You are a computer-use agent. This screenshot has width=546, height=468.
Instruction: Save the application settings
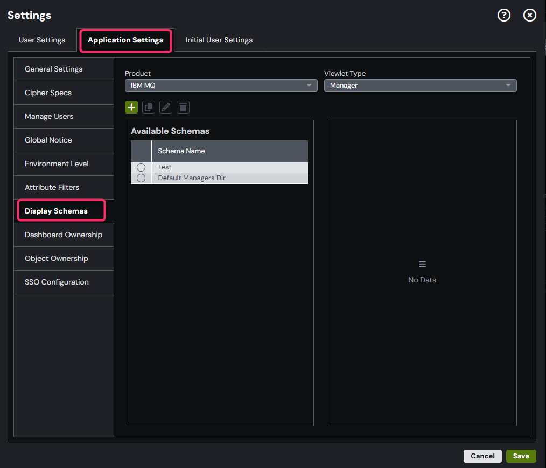(x=521, y=456)
